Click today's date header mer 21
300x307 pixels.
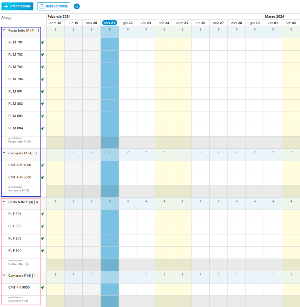pos(110,23)
